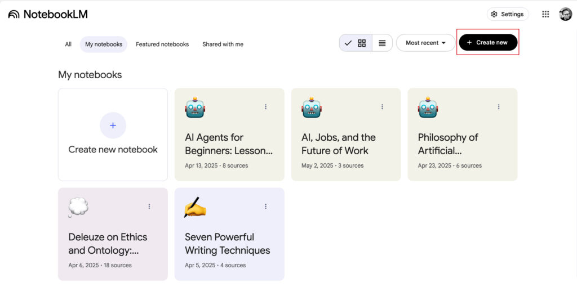Switch to Featured notebooks tab
This screenshot has width=577, height=305.
coord(162,44)
